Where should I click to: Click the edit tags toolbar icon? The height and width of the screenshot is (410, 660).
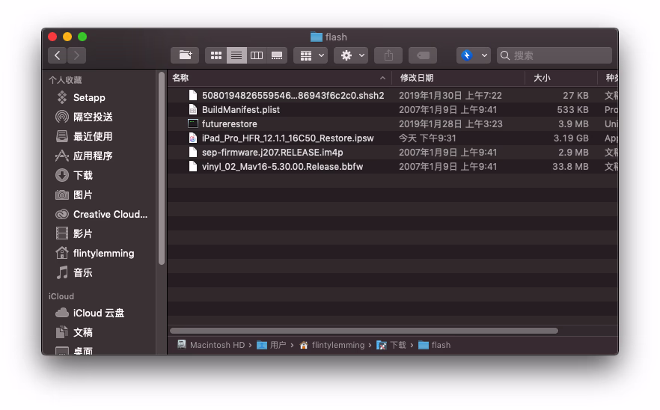(x=423, y=55)
